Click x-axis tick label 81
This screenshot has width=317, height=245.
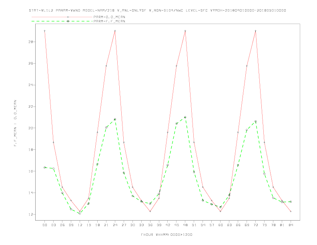tap(282, 225)
